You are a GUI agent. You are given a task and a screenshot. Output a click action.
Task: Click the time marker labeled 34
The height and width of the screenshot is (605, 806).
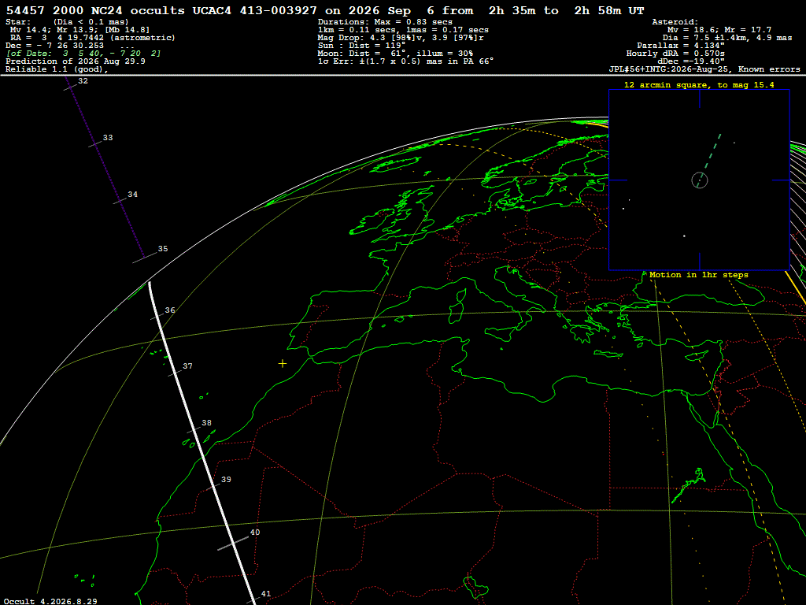pyautogui.click(x=132, y=195)
